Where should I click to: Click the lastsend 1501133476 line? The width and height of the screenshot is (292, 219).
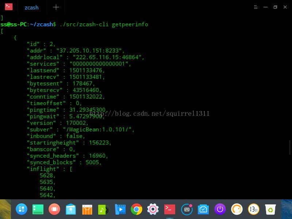pyautogui.click(x=66, y=70)
